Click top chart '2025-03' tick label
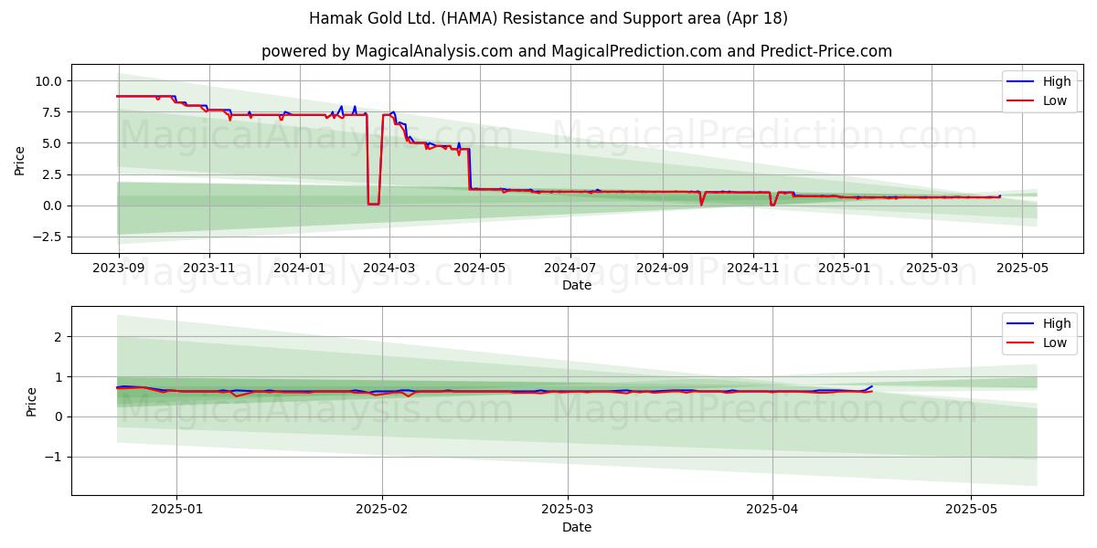This screenshot has width=1097, height=548. coord(932,267)
